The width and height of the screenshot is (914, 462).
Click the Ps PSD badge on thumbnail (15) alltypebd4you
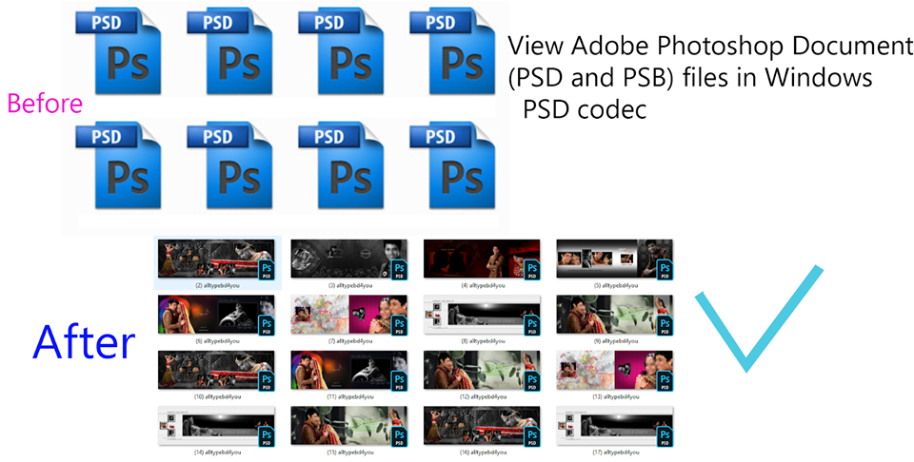click(399, 437)
